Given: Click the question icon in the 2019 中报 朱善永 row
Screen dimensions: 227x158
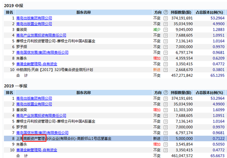Looking at the screenshot, I should tap(166, 58).
